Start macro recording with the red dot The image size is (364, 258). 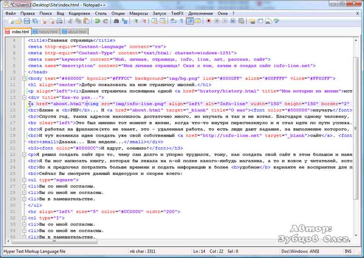[208, 21]
